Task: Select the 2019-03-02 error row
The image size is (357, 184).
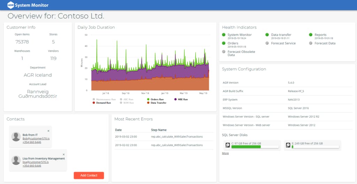Action: pos(164,137)
